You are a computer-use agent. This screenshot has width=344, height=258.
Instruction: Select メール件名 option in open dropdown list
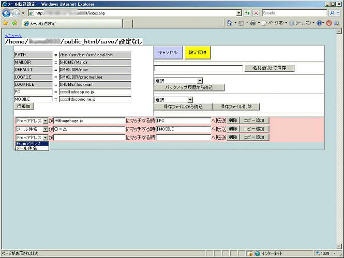pyautogui.click(x=27, y=148)
